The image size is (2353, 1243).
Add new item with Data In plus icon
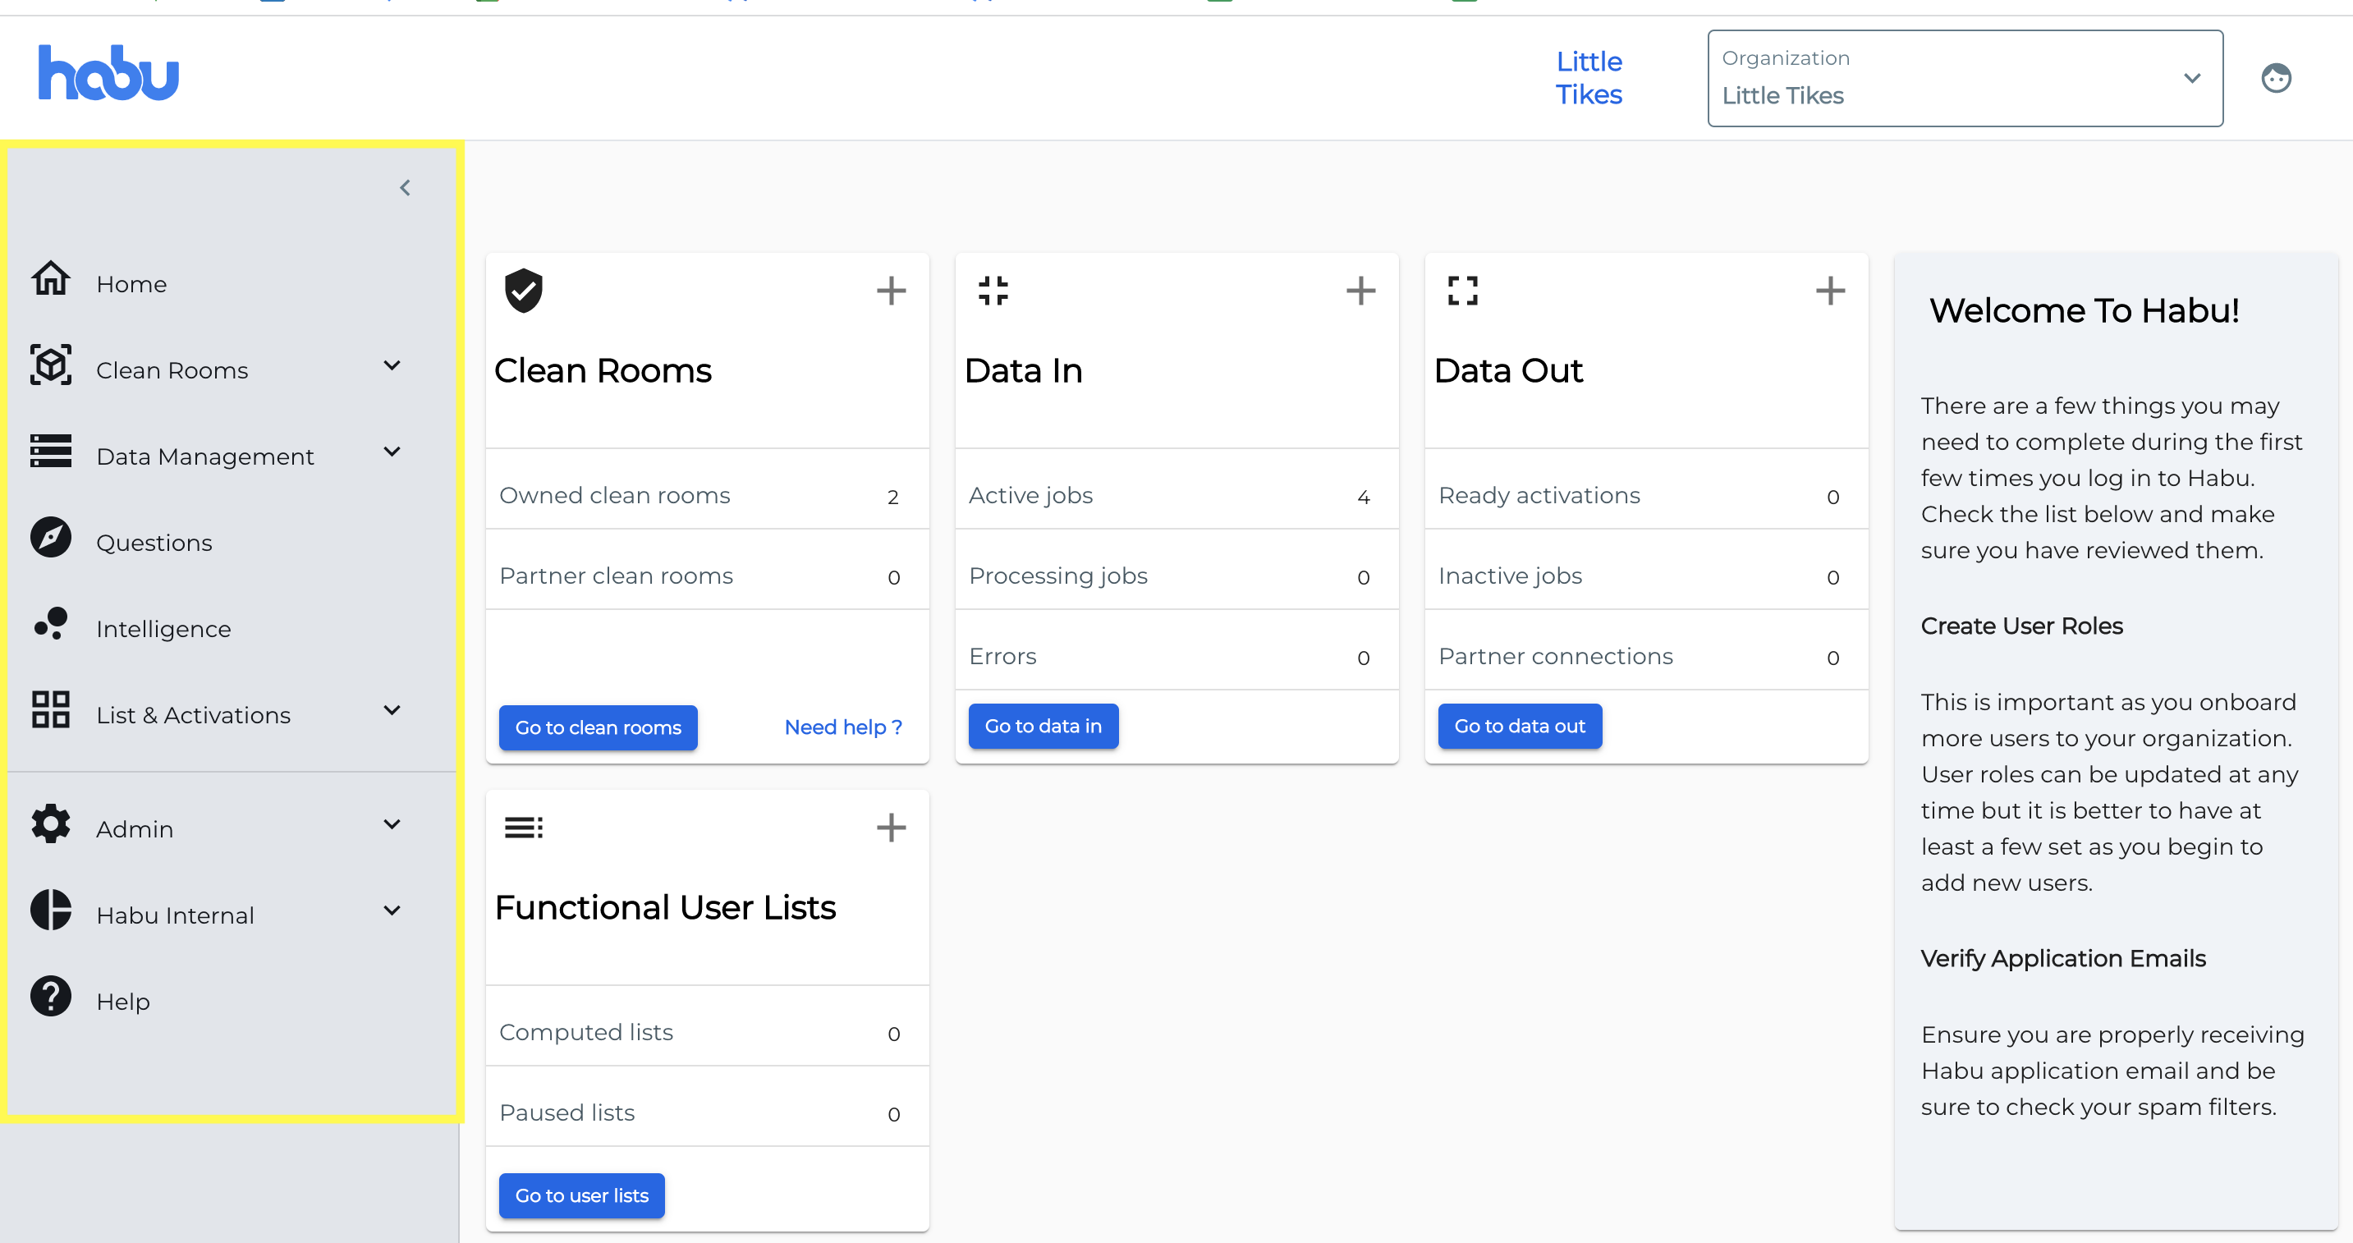1360,291
